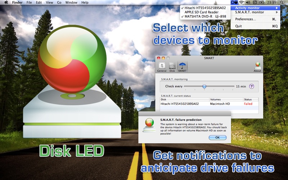The image size is (288, 180).
Task: Choose Quit from Disk LED menu
Action: (256, 26)
